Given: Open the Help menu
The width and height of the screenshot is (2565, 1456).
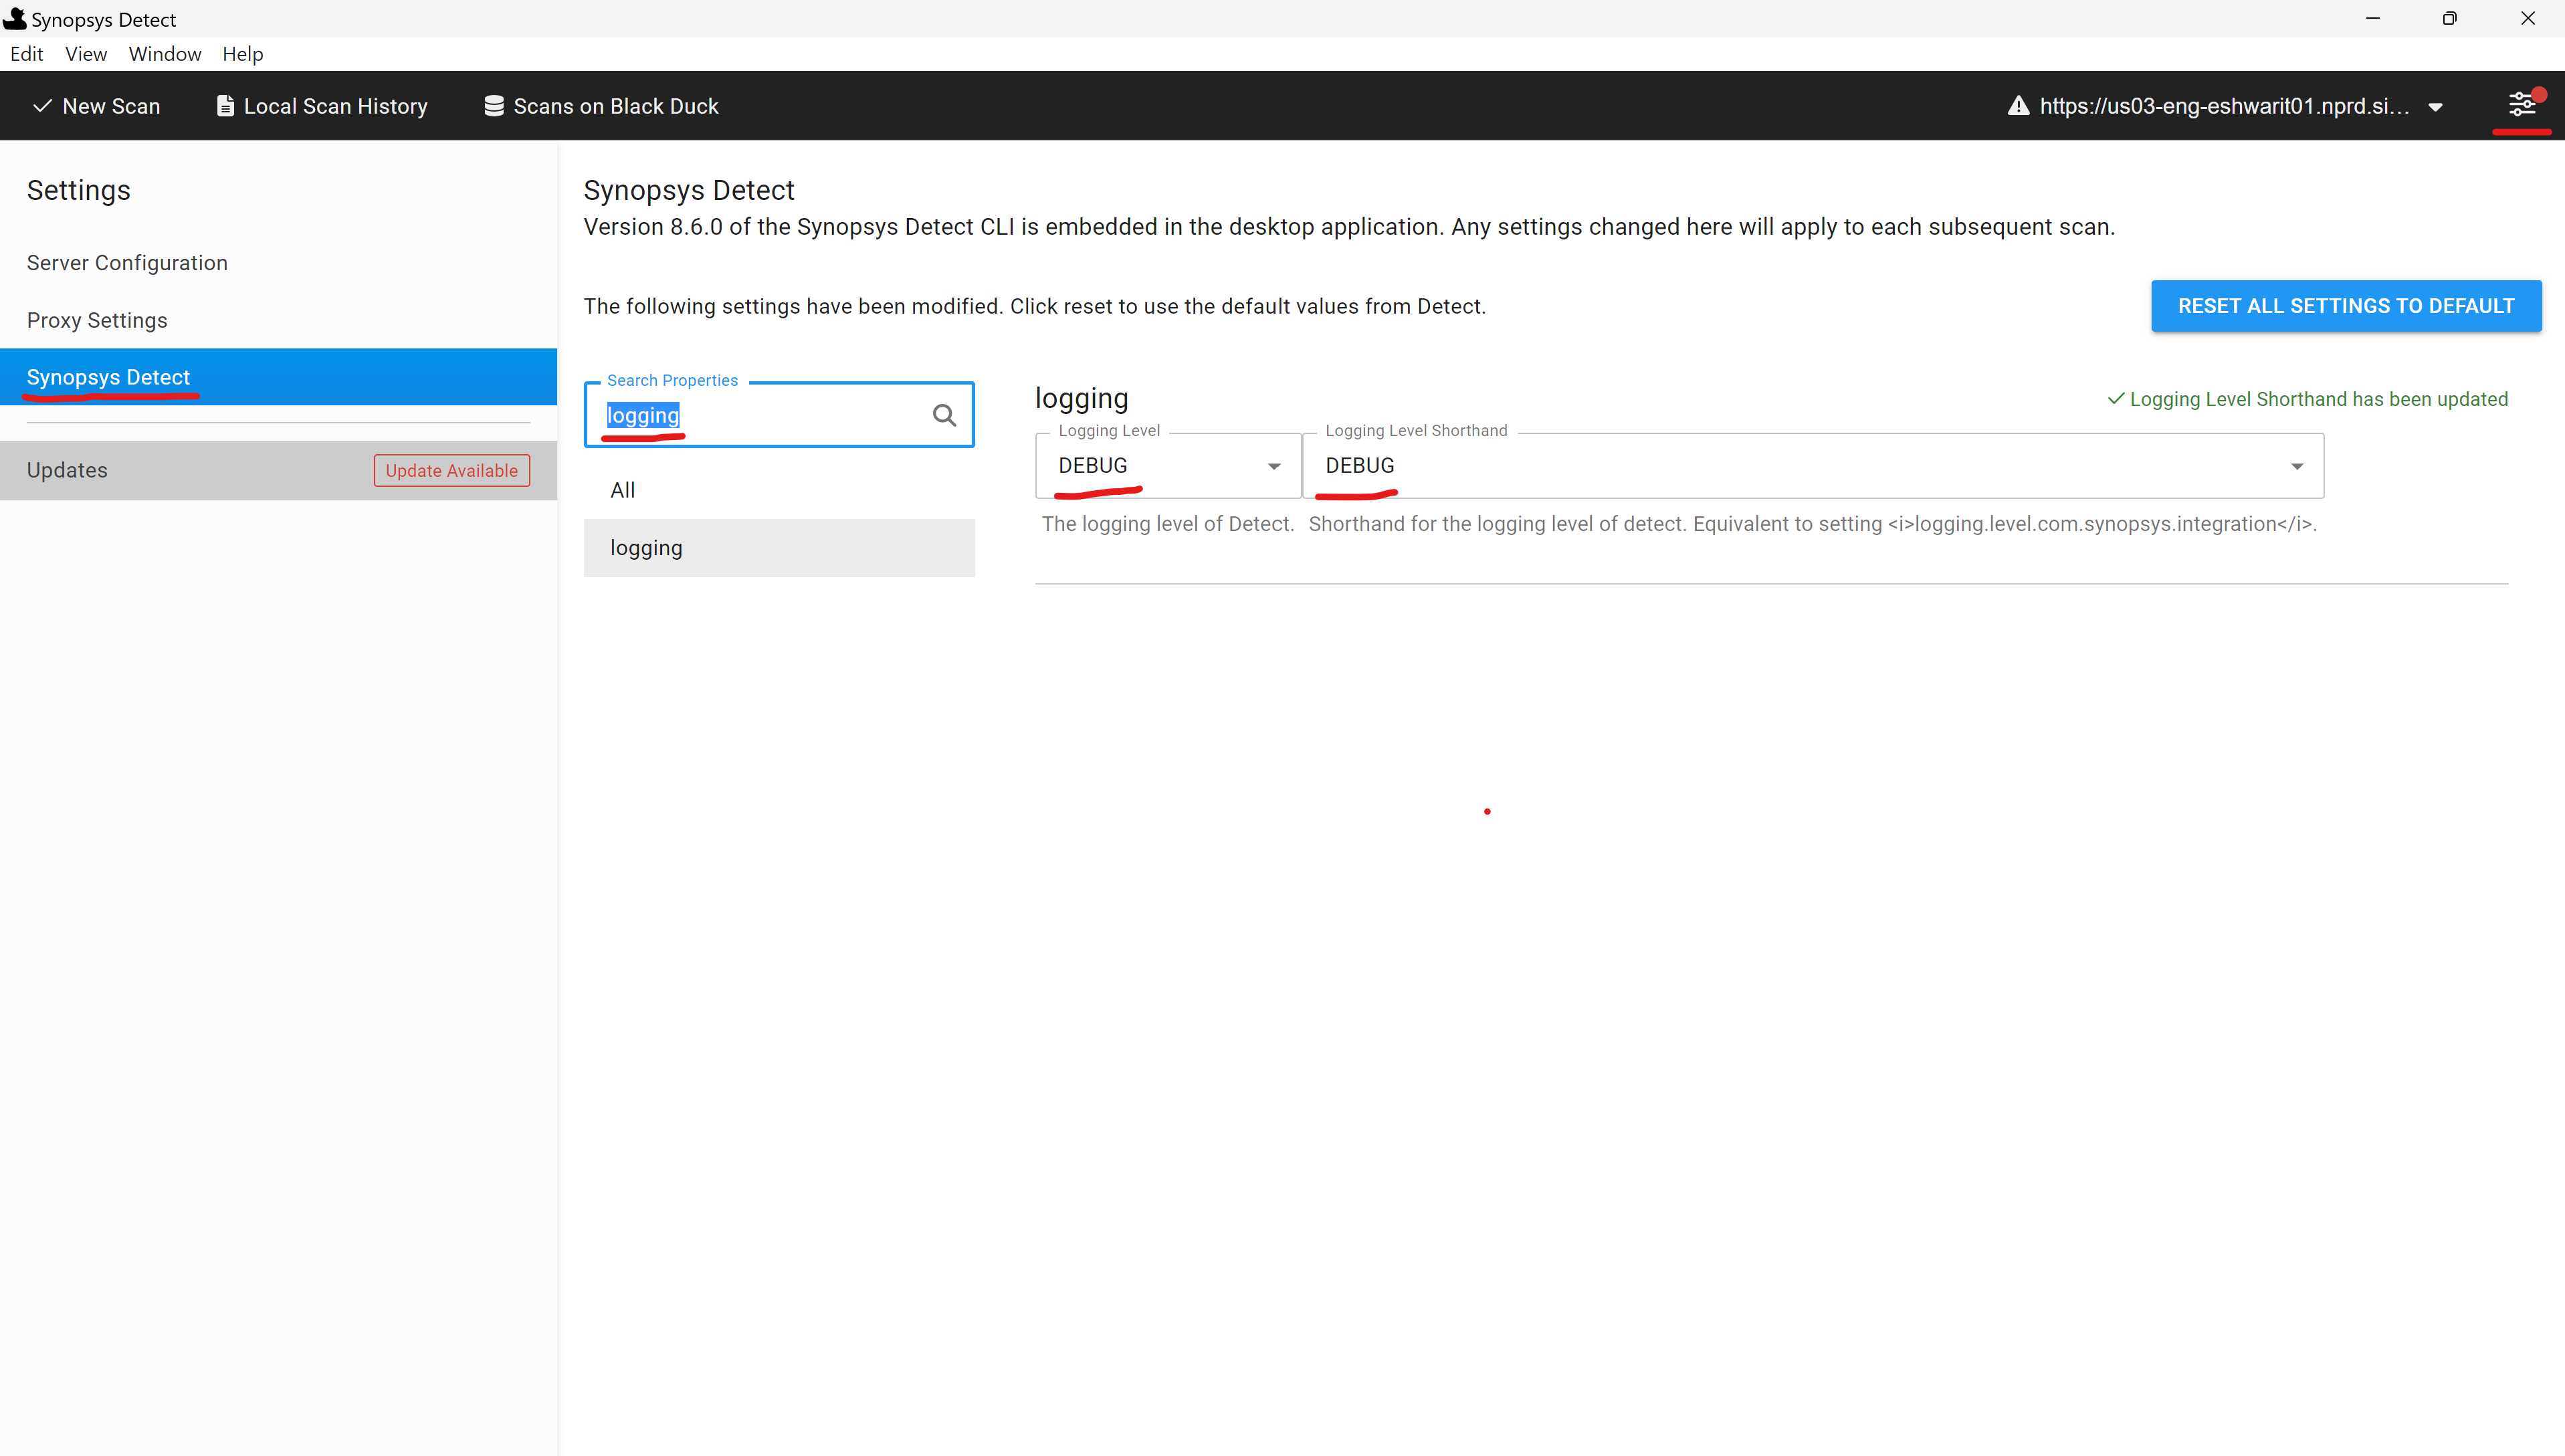Looking at the screenshot, I should point(243,54).
